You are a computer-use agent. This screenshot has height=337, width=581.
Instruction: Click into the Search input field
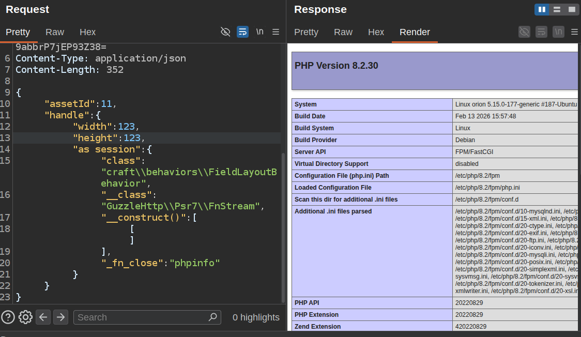[141, 317]
